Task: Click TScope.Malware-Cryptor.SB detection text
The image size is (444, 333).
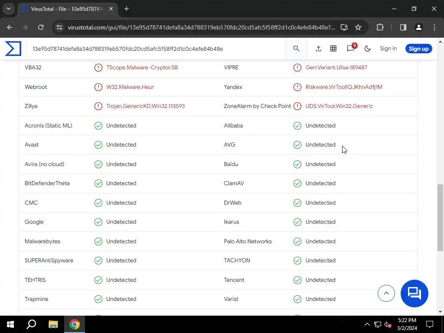Action: [142, 67]
